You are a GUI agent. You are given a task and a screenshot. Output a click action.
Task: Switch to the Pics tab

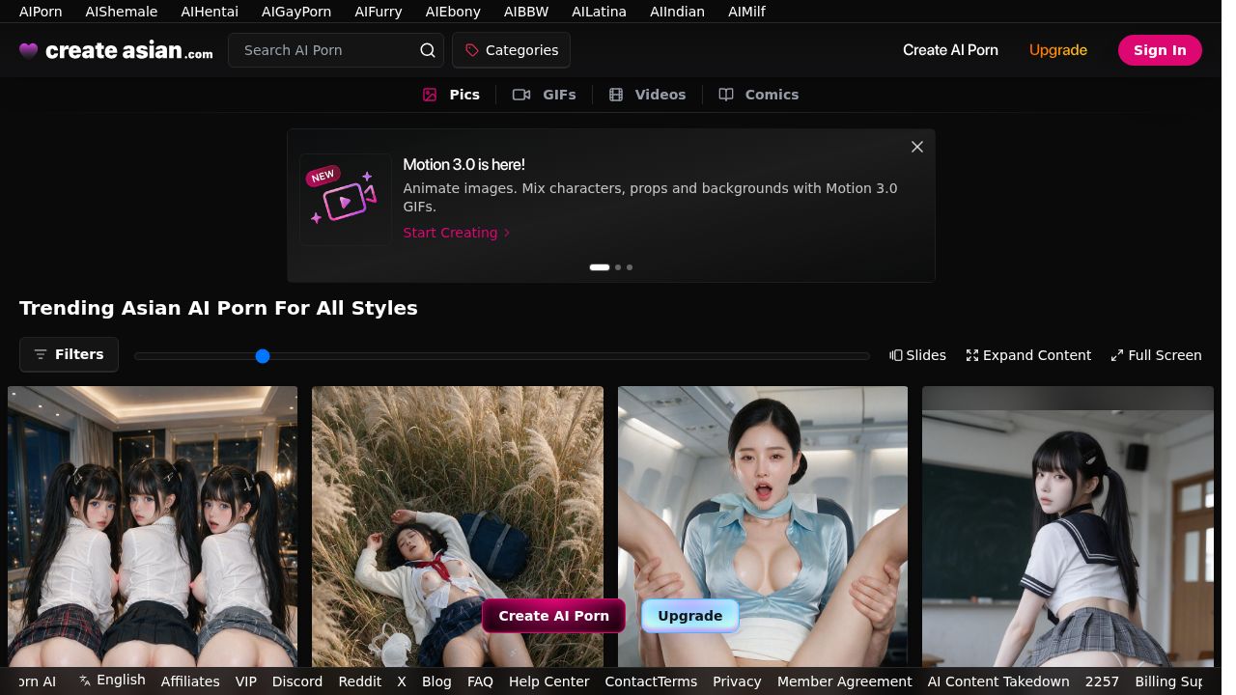(x=451, y=95)
